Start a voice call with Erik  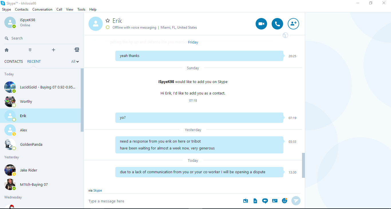pos(277,24)
